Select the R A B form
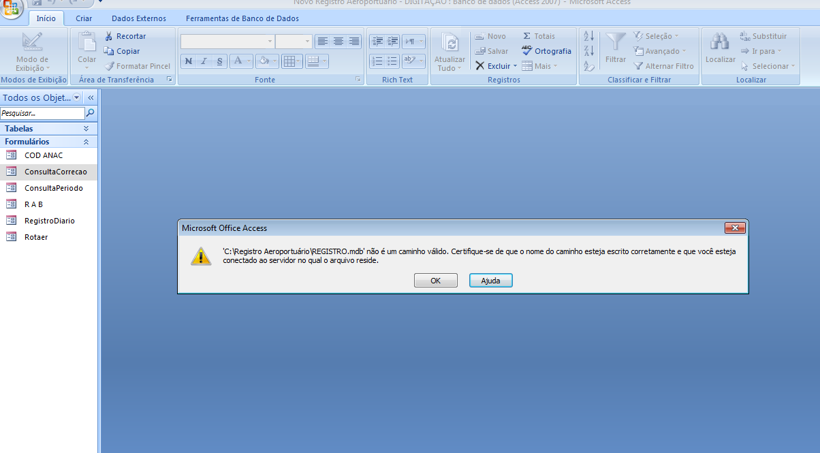 click(x=49, y=204)
